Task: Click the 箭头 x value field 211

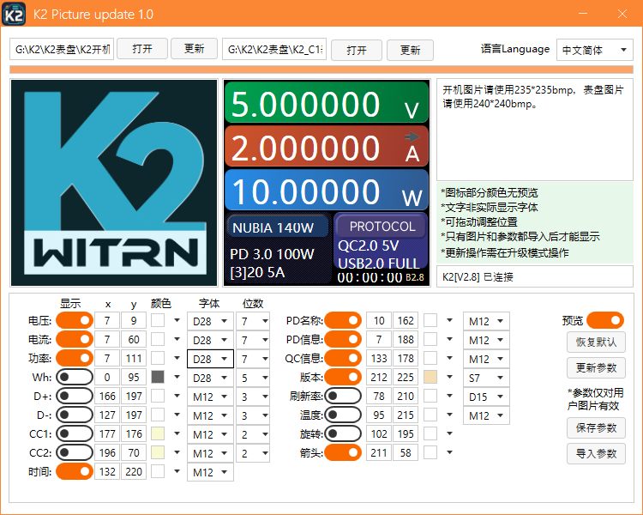Action: click(378, 452)
